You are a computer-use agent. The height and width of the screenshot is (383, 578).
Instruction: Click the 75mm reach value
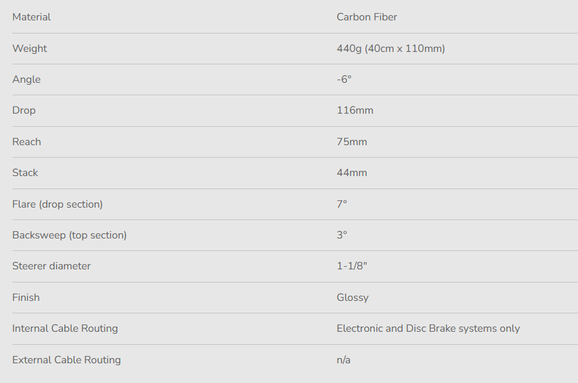(351, 142)
